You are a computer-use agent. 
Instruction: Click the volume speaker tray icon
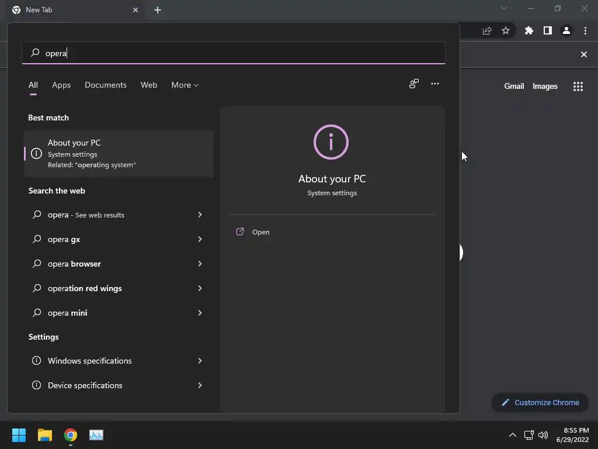click(x=543, y=435)
